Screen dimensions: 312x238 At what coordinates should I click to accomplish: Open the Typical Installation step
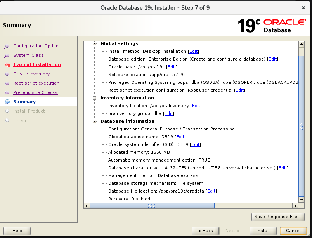click(37, 64)
